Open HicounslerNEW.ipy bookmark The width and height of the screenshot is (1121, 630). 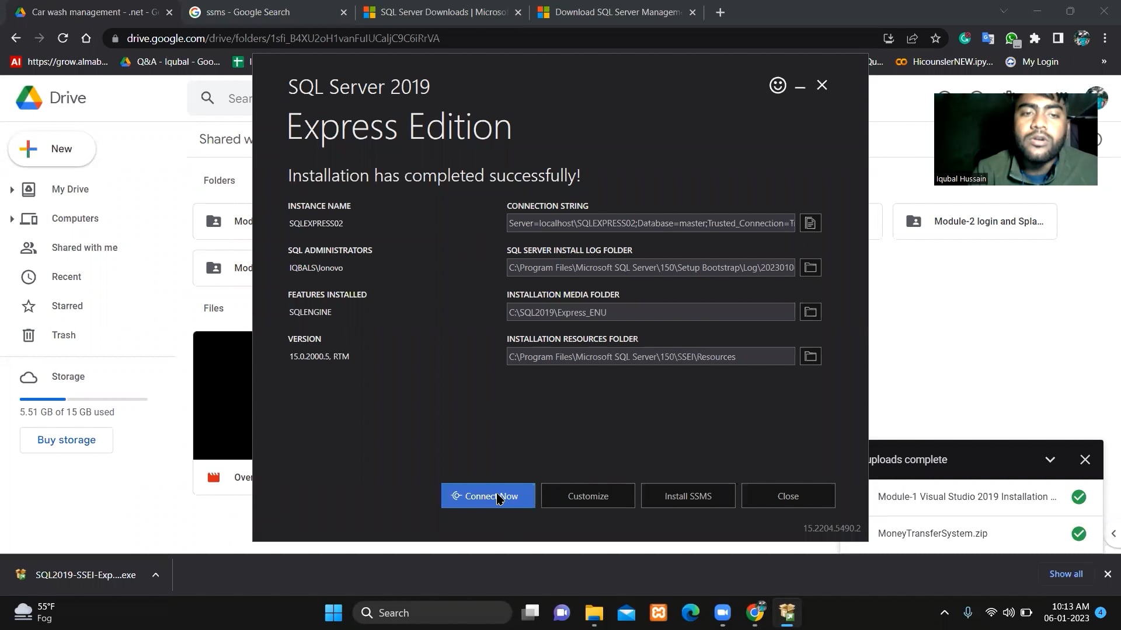(945, 61)
